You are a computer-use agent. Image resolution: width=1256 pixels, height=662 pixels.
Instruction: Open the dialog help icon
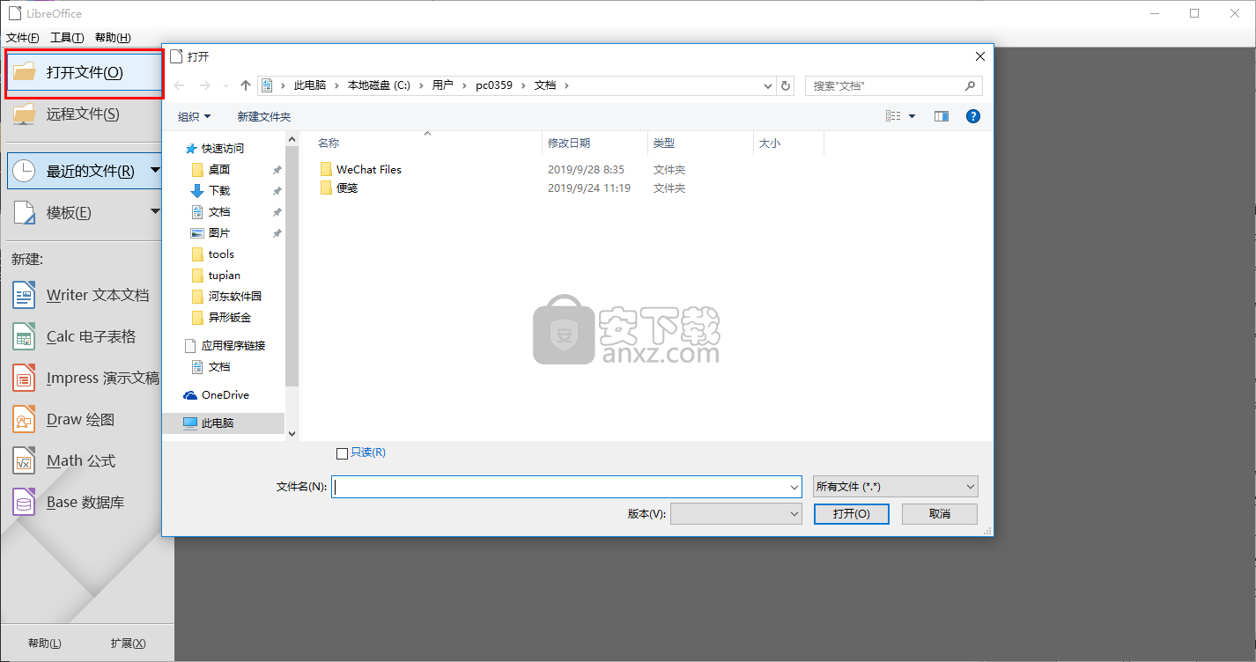coord(973,116)
